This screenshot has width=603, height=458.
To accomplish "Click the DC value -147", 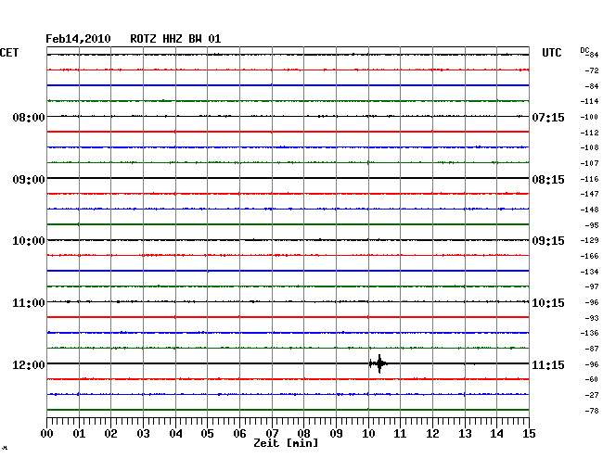I will click(x=589, y=194).
